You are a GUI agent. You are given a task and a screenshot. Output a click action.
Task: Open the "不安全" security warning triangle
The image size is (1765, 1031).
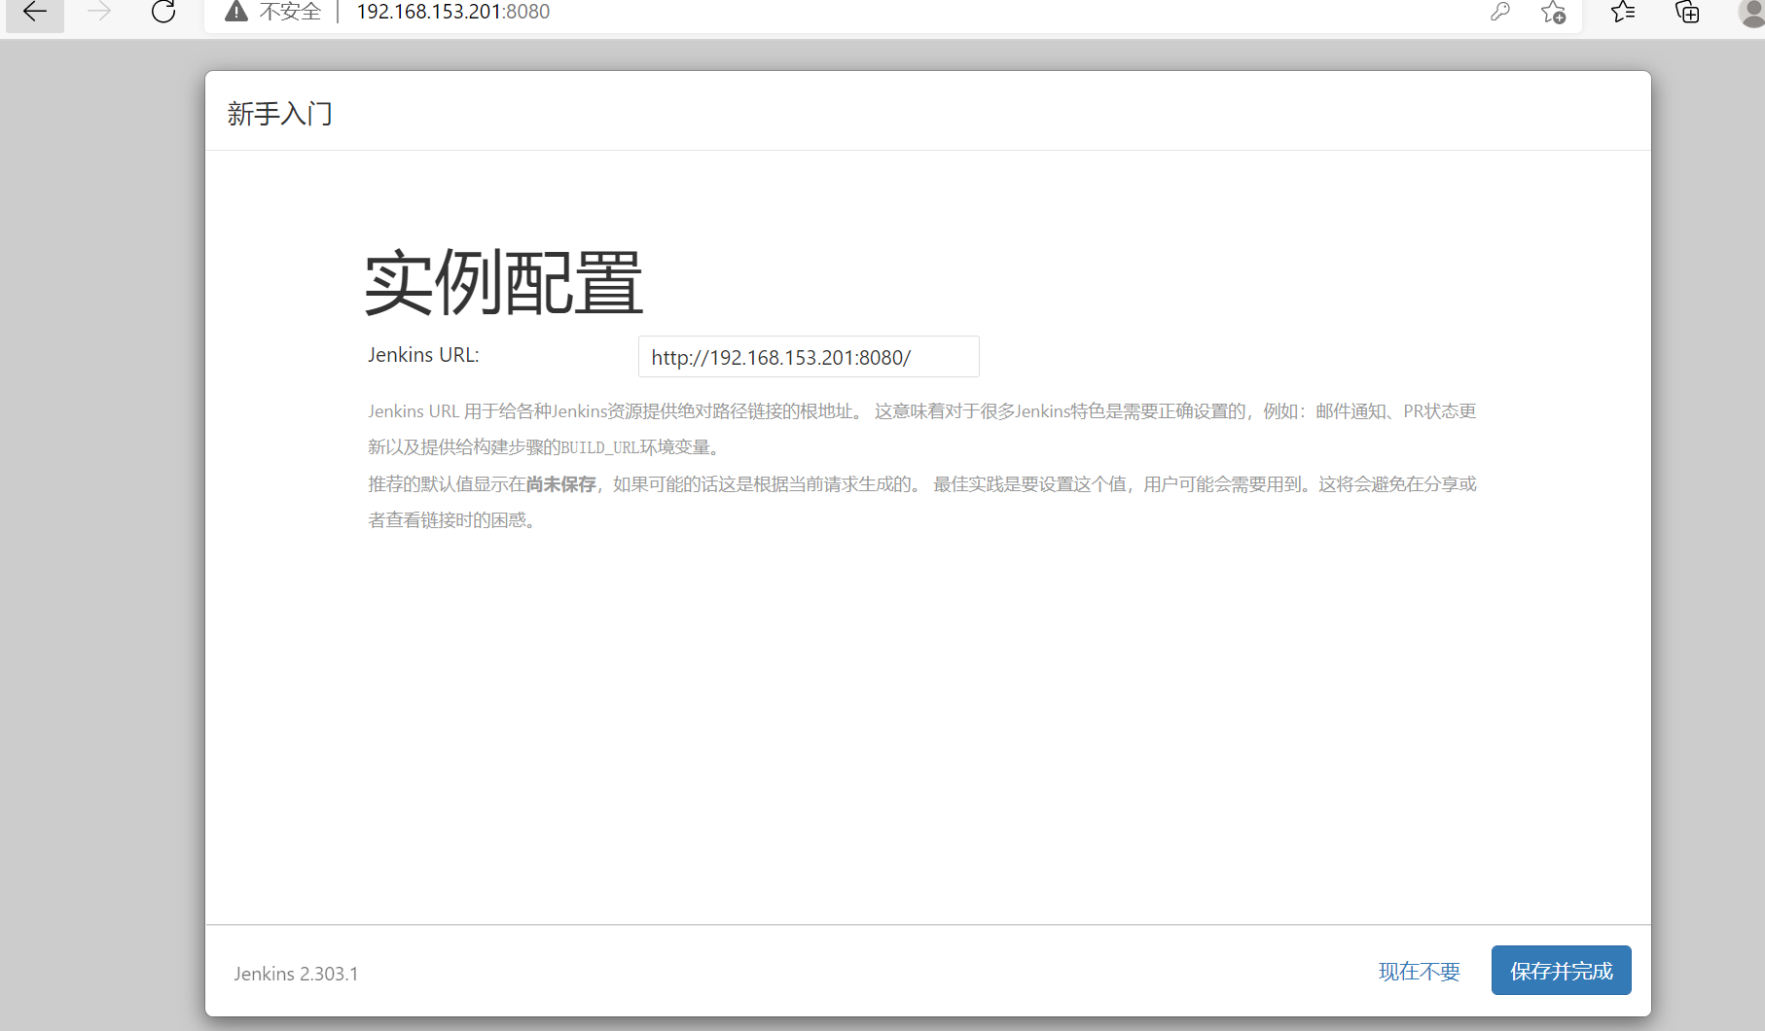[235, 12]
